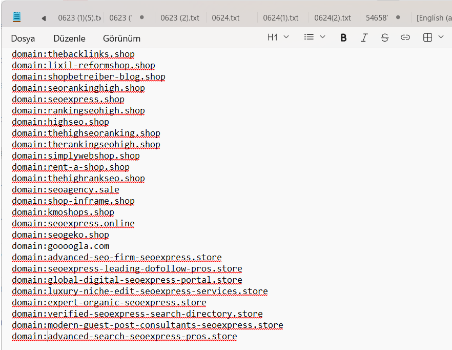Click line domain:advanced-search-seoexpress-pros.store
Screen dimensions: 452x350
[x=124, y=337]
